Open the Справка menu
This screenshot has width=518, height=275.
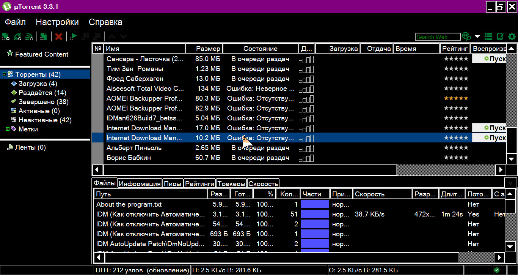point(105,22)
